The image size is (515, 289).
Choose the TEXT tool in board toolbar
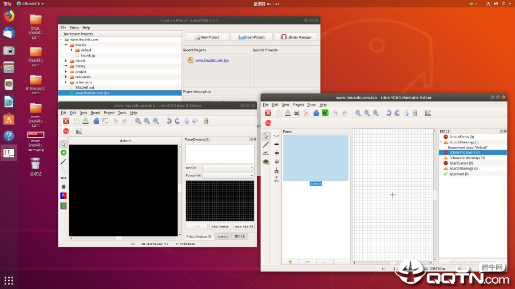64,178
